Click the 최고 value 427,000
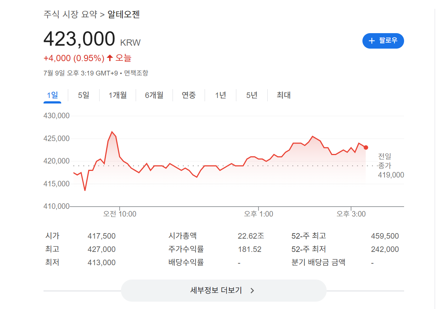 click(x=101, y=249)
